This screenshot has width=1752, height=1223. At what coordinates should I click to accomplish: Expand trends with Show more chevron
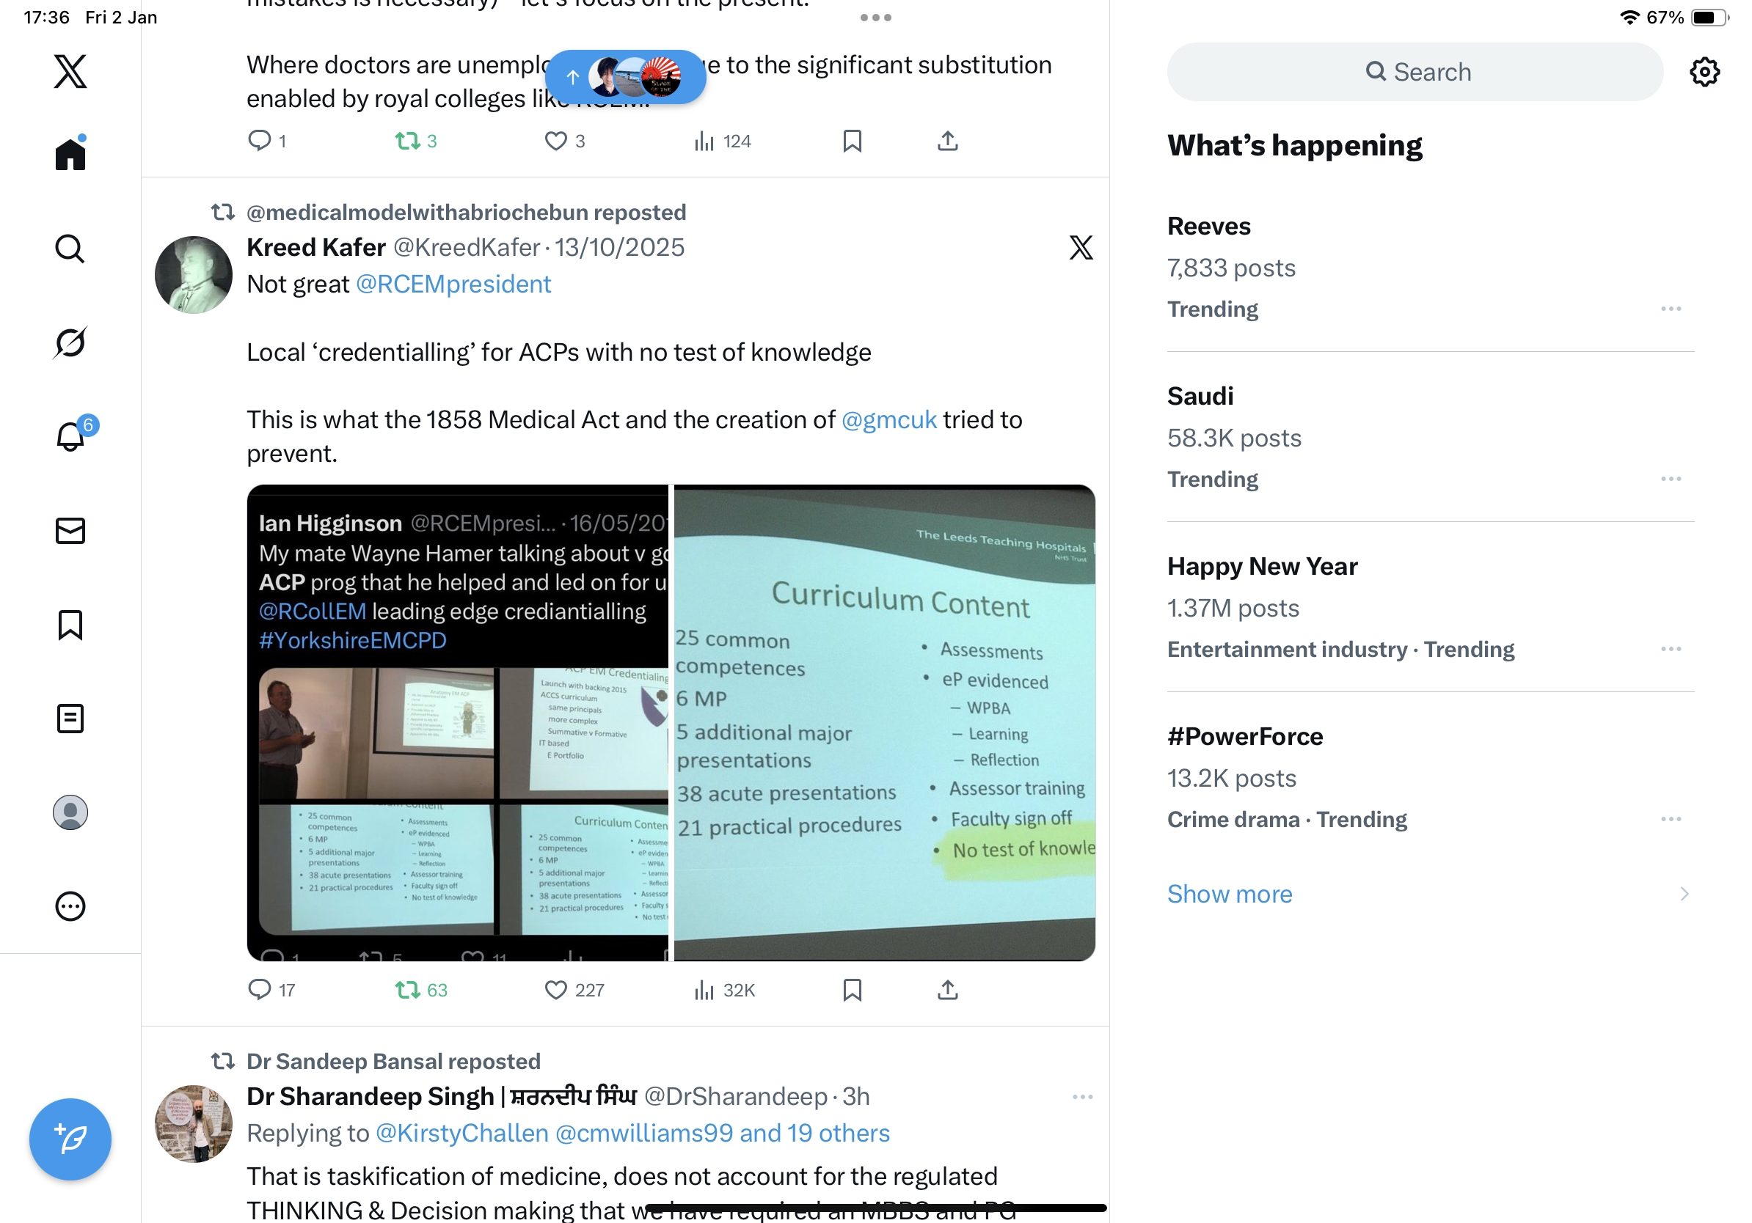point(1683,894)
